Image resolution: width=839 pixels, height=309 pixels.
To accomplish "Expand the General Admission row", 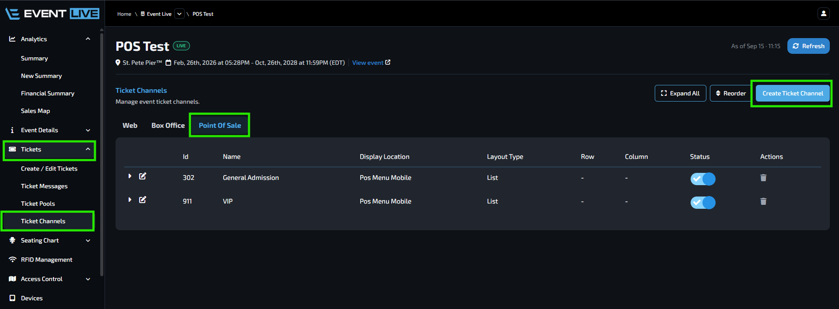I will click(130, 176).
